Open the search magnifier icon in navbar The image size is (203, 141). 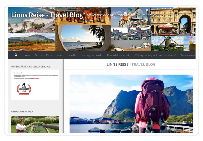pyautogui.click(x=16, y=55)
